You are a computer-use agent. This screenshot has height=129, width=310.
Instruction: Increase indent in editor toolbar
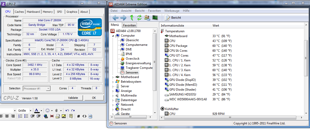(38, 116)
